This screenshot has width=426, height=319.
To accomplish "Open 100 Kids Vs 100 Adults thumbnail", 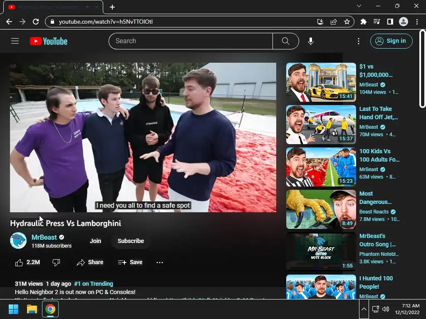I will click(321, 167).
